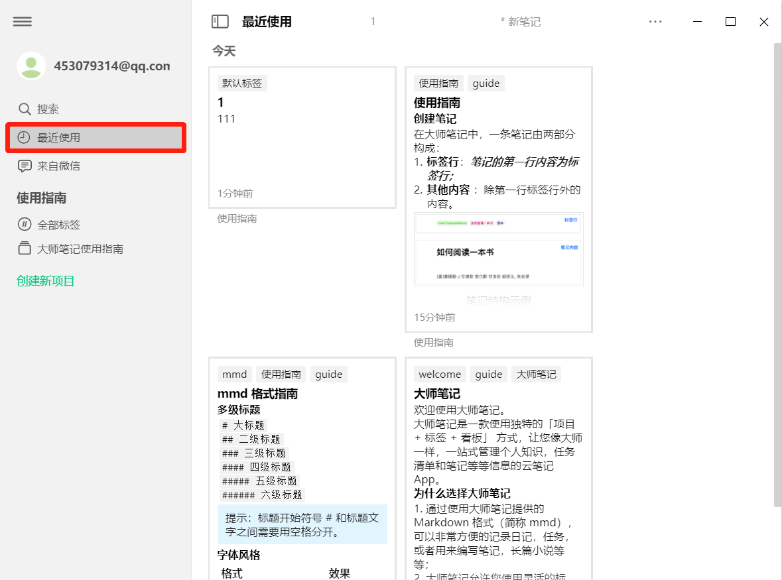Click the 今天 date group heading
Screen dimensions: 782x580
coord(224,51)
